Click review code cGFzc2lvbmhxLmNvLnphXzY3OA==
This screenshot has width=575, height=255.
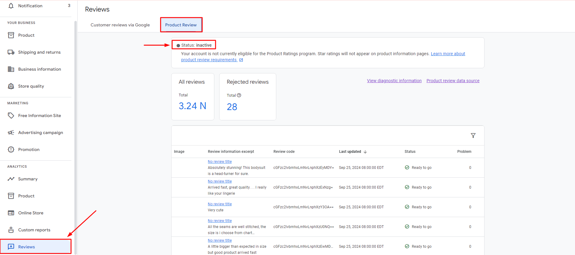(x=303, y=207)
